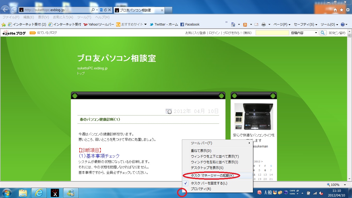Click お気に入り登録 link
Image resolution: width=352 pixels, height=198 pixels.
[x=196, y=33]
